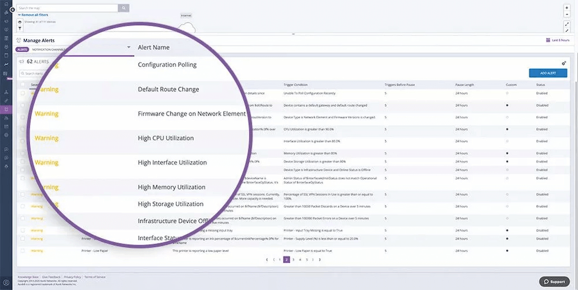Click the filter icon under the device count panel
This screenshot has width=578, height=290.
point(20,28)
